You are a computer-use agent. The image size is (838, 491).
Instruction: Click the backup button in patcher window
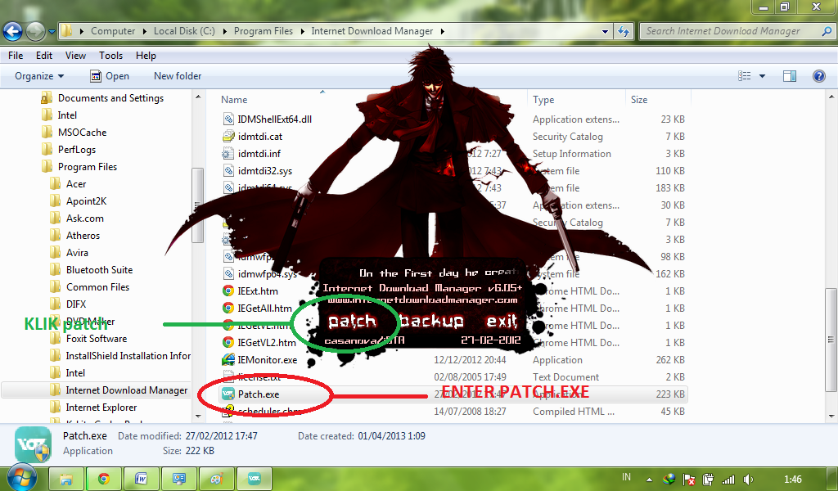pos(432,321)
